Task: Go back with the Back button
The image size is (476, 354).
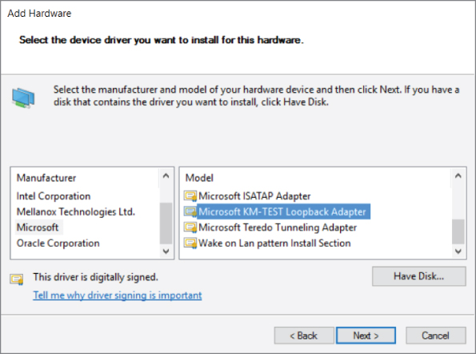Action: coord(304,336)
